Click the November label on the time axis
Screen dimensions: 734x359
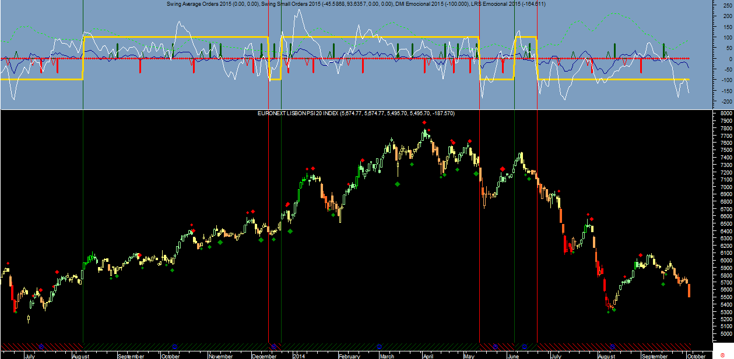(x=220, y=356)
